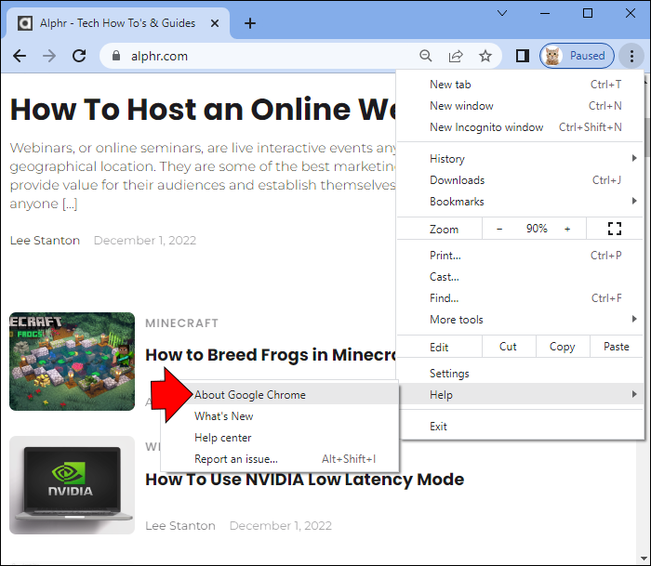
Task: Expand the History submenu
Action: (x=520, y=159)
